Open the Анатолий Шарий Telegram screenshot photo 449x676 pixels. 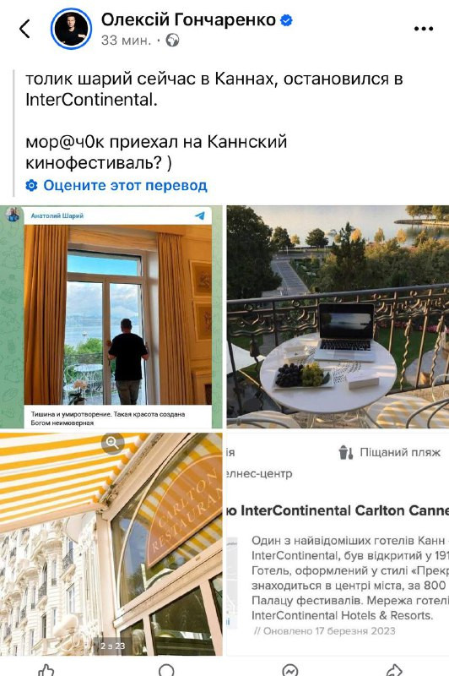(x=111, y=317)
